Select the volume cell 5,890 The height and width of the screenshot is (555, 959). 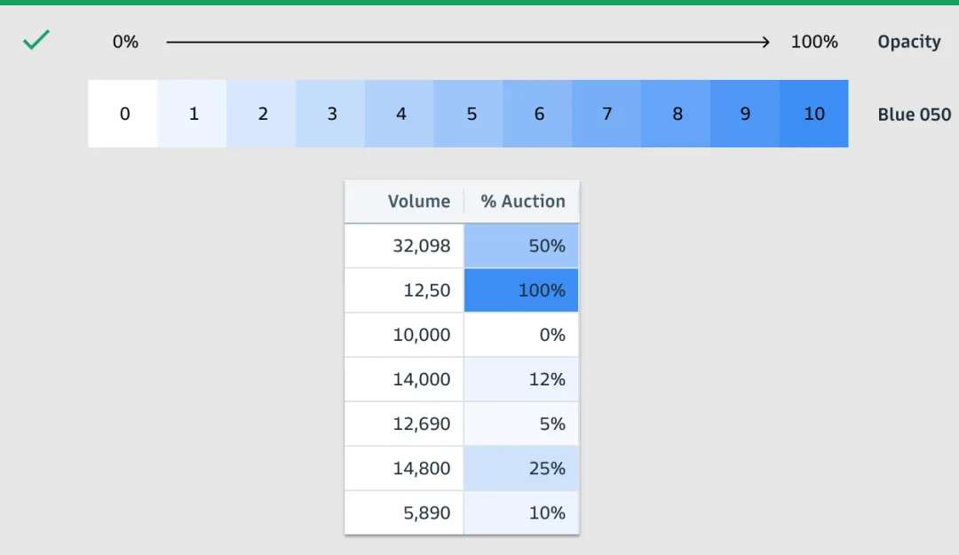point(405,512)
